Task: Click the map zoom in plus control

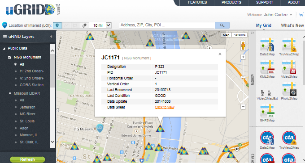Action: 243,57
